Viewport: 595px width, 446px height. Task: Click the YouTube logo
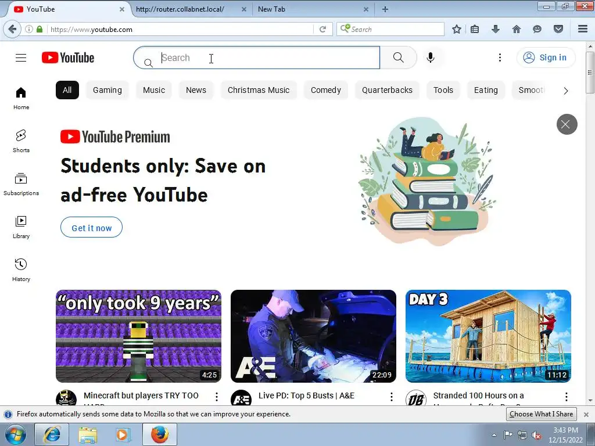pos(68,57)
